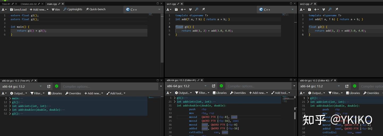
Task: Expand folded int add<double> block in Tree #1
Action: tap(10, 110)
